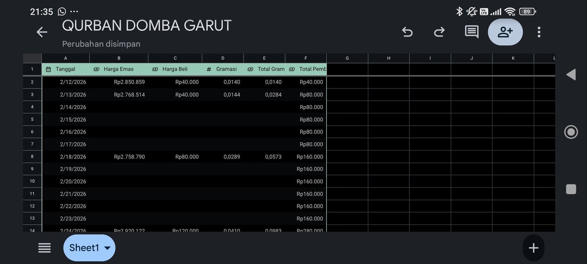Select column B header
Viewport: 587px width, 264px height.
[x=119, y=58]
